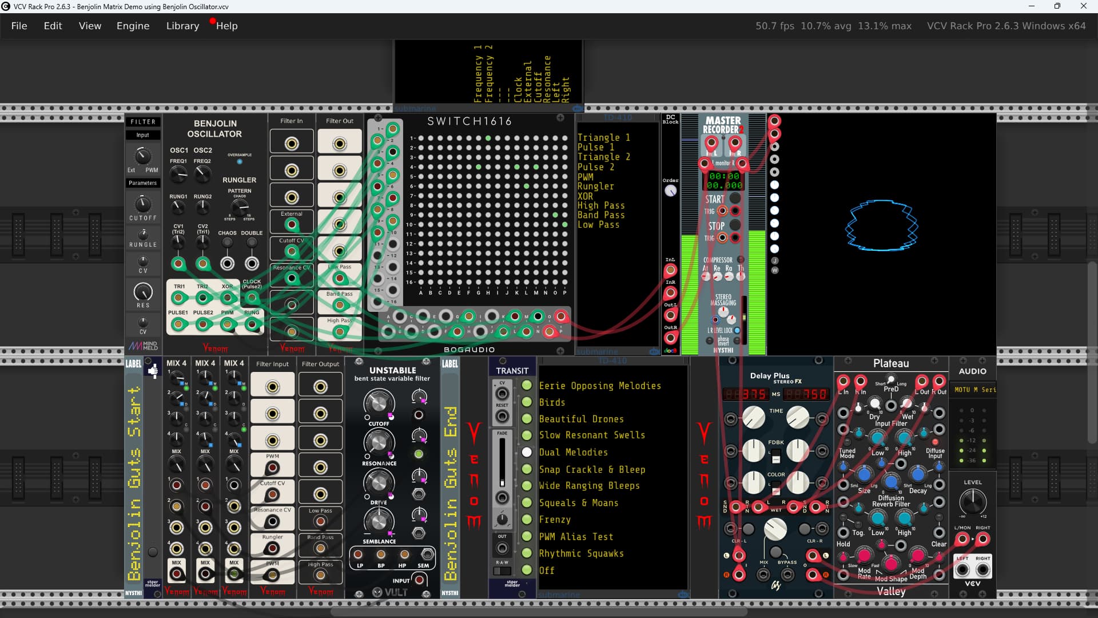Viewport: 1098px width, 618px height.
Task: Click the FADE slider on Transit module
Action: pos(502,462)
